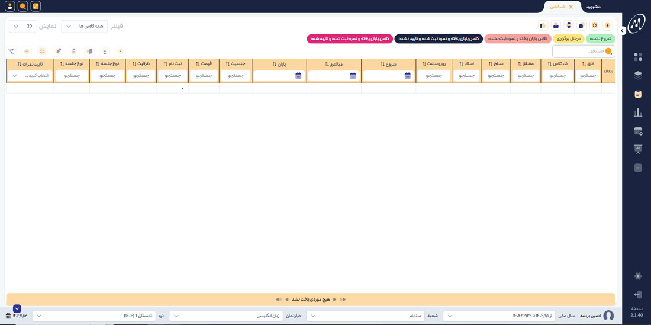This screenshot has height=325, width=651.
Task: Click the add new class plus icon
Action: coord(607,25)
